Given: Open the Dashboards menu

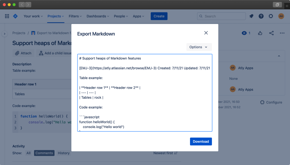Looking at the screenshot, I should coord(98,16).
